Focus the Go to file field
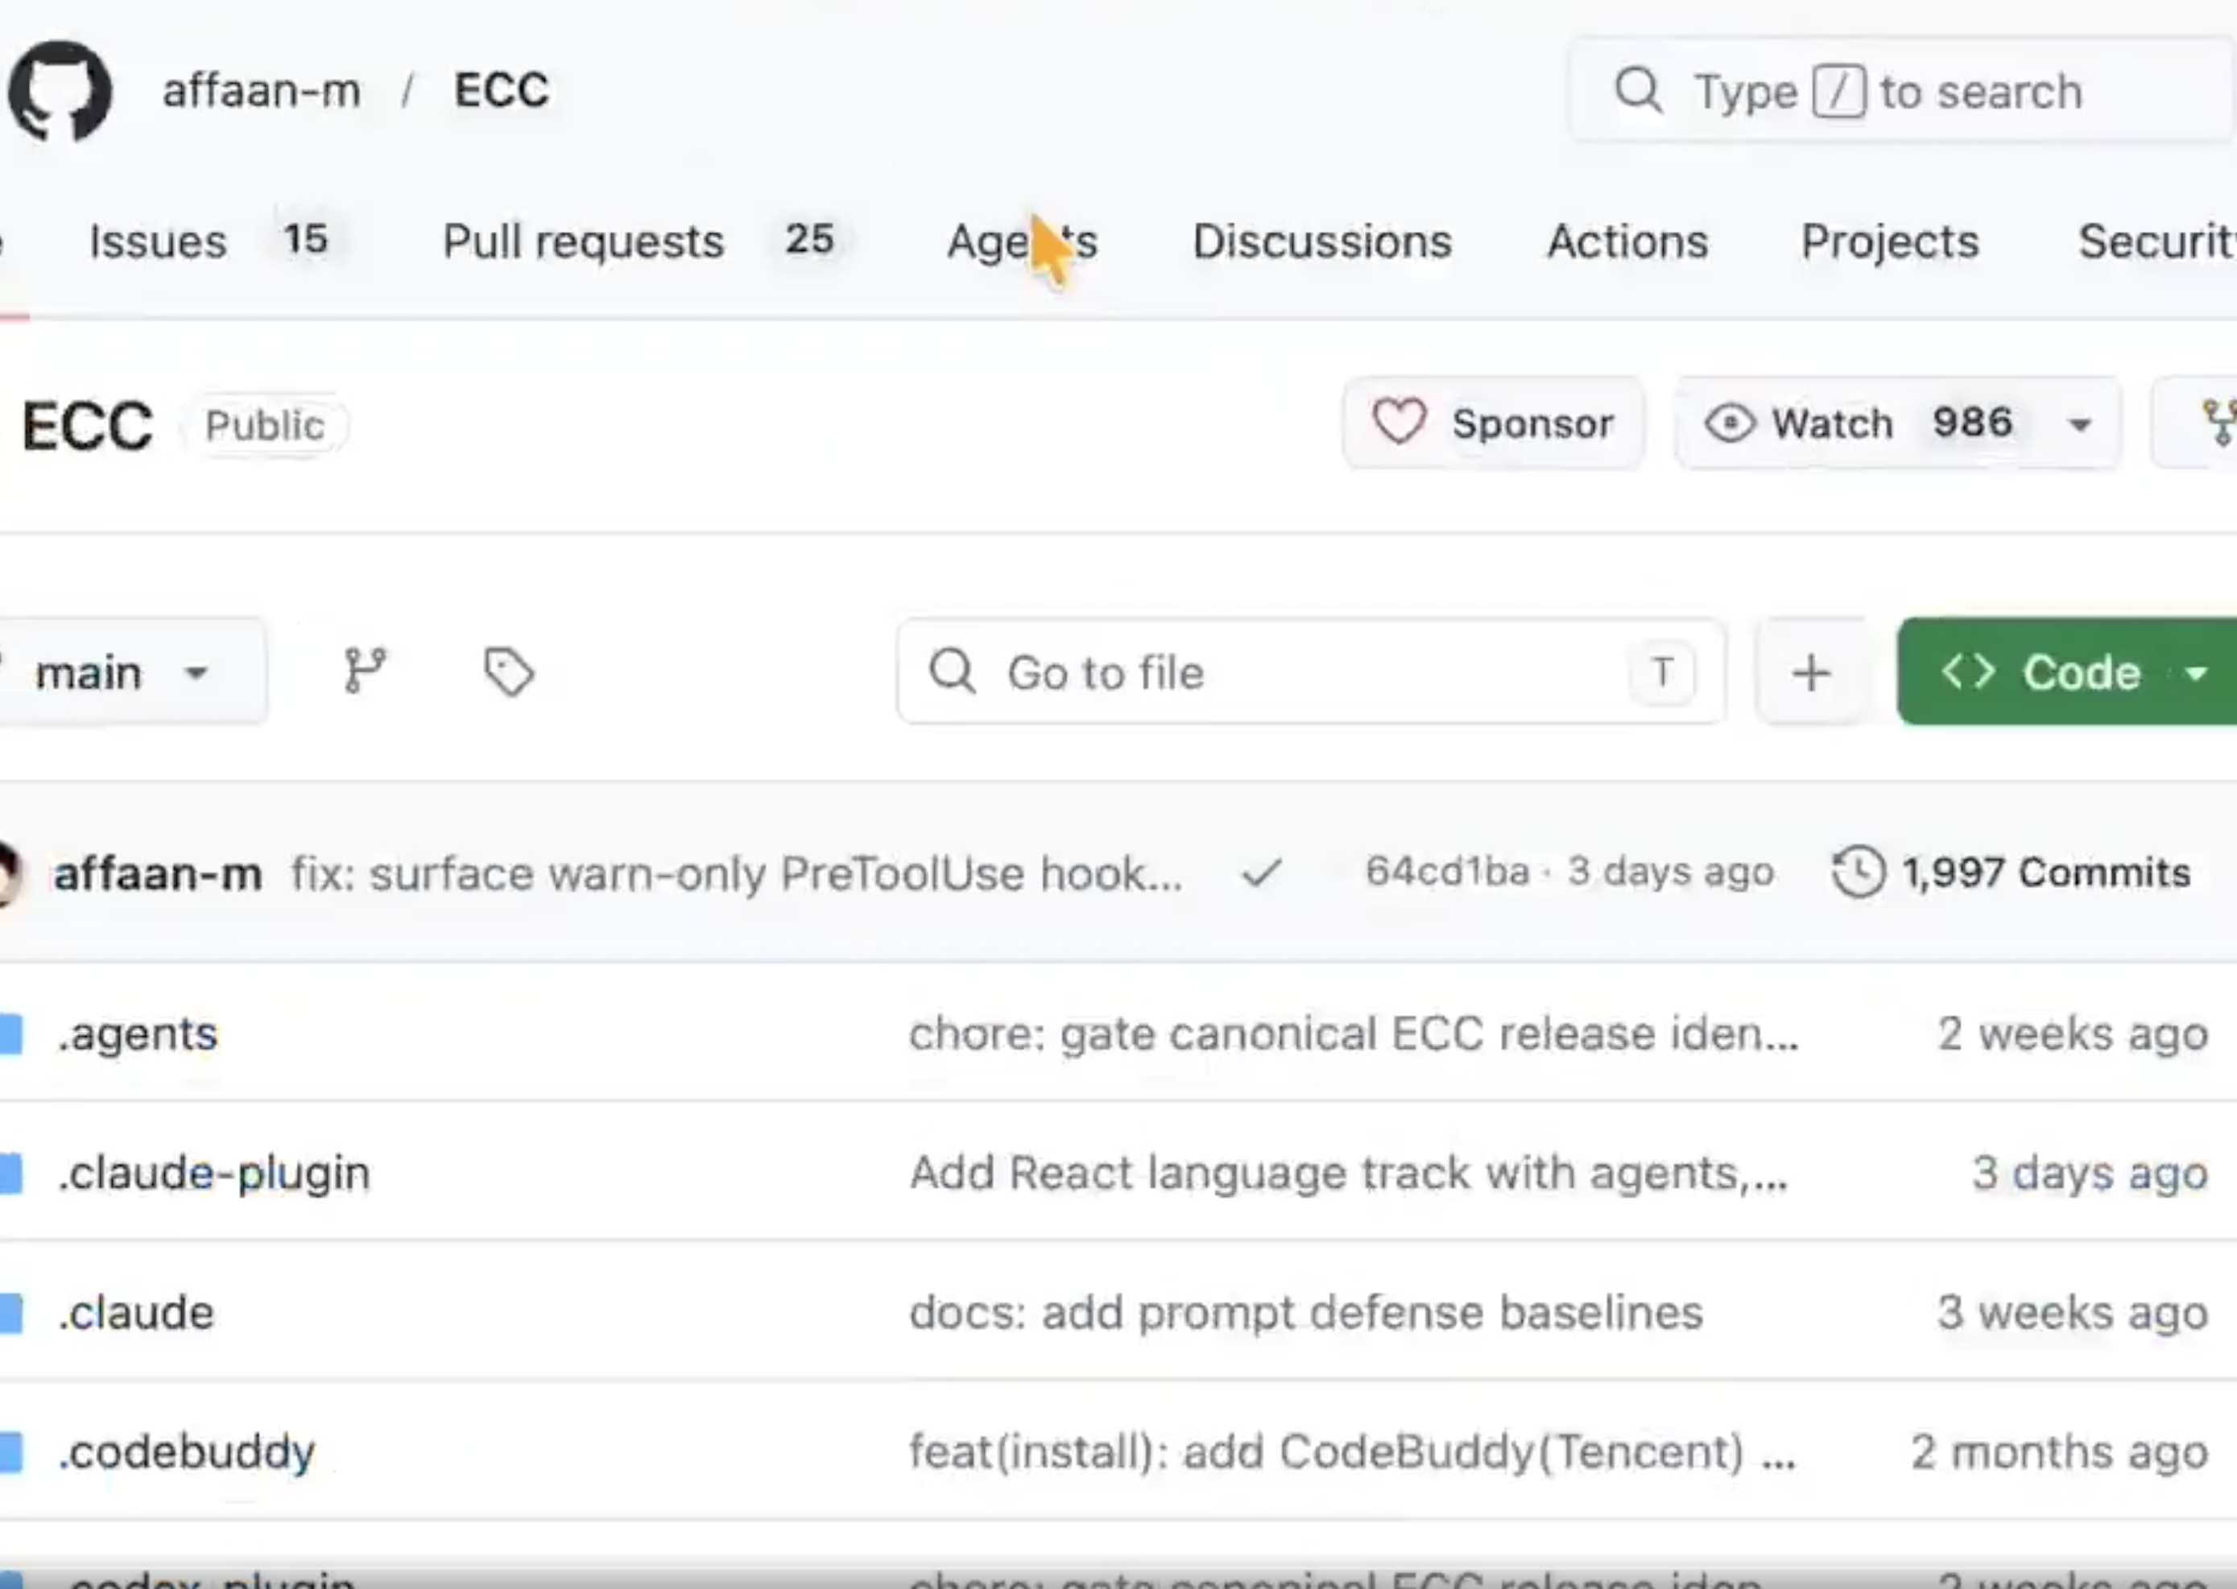Screen dimensions: 2237x1589 1311,672
